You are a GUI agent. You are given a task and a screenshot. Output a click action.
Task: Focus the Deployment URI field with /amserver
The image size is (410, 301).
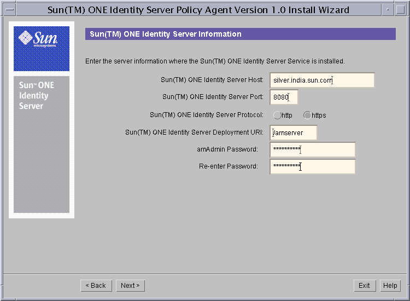[x=294, y=132]
